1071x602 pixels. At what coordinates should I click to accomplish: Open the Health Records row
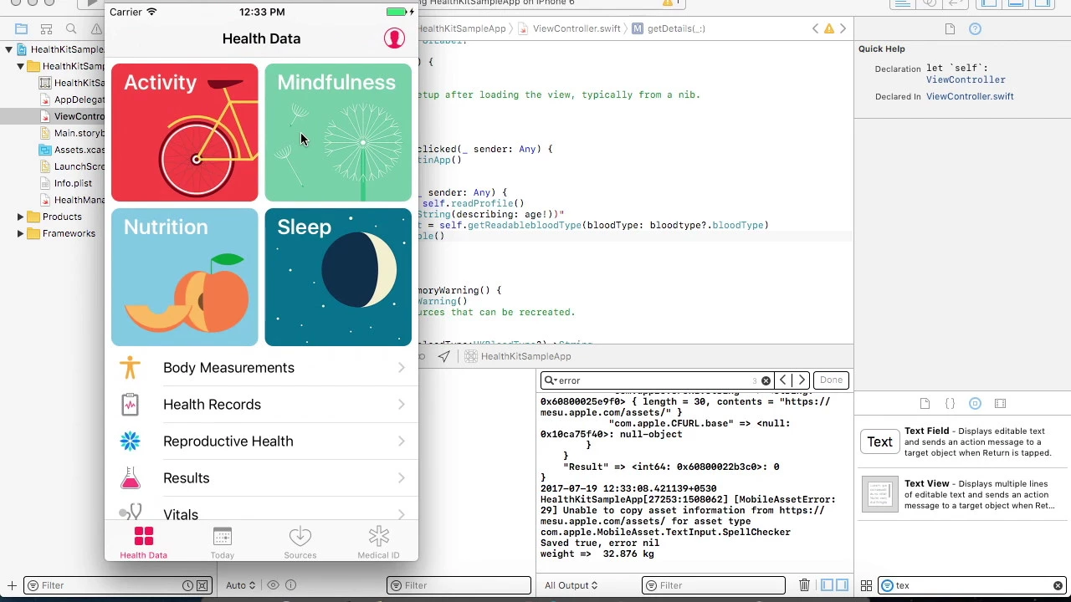pyautogui.click(x=261, y=405)
